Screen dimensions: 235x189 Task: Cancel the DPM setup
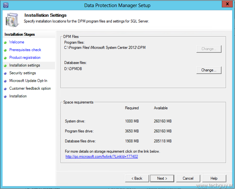pos(188,178)
